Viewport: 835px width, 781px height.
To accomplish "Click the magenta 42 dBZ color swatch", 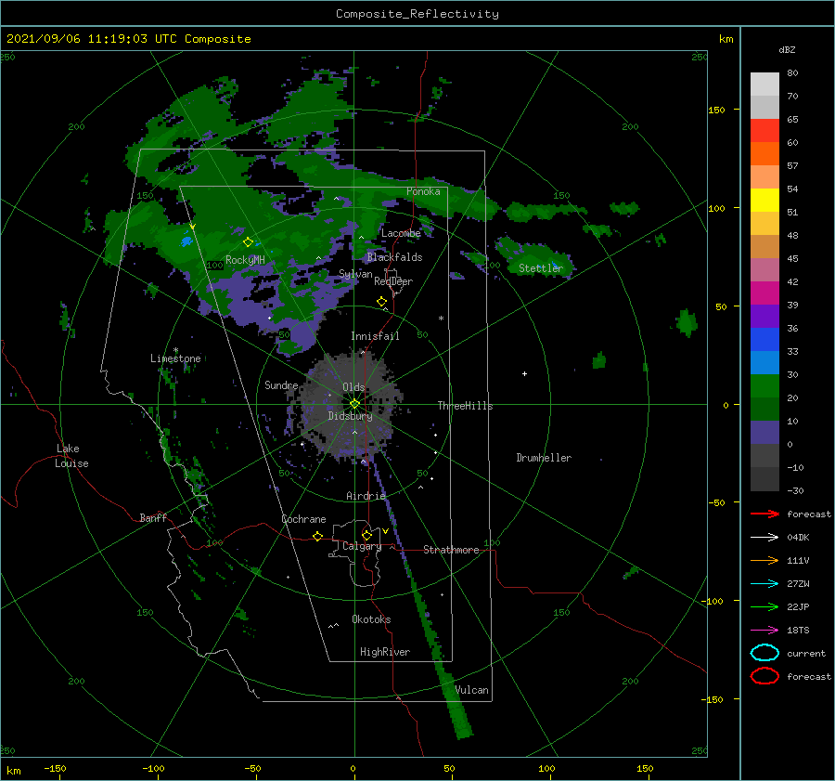I will pyautogui.click(x=764, y=293).
